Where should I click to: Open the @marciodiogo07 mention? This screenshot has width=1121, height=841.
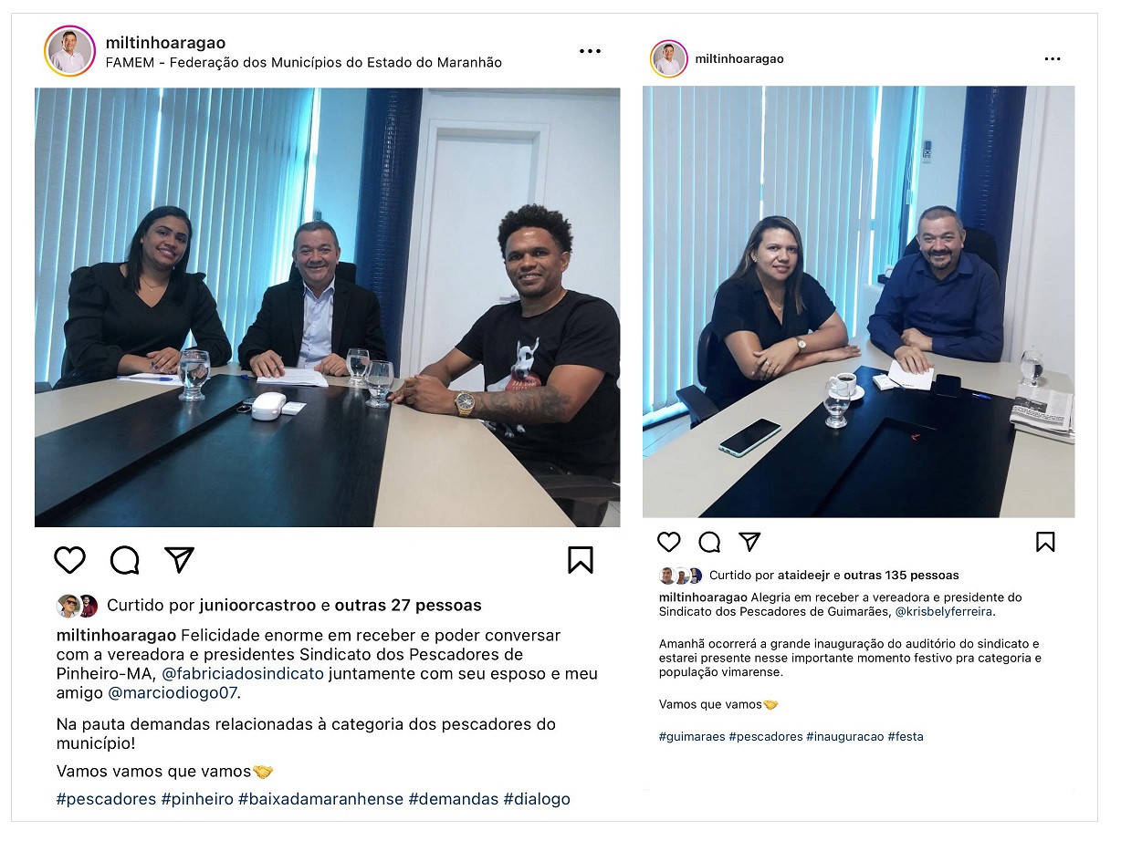pyautogui.click(x=173, y=693)
